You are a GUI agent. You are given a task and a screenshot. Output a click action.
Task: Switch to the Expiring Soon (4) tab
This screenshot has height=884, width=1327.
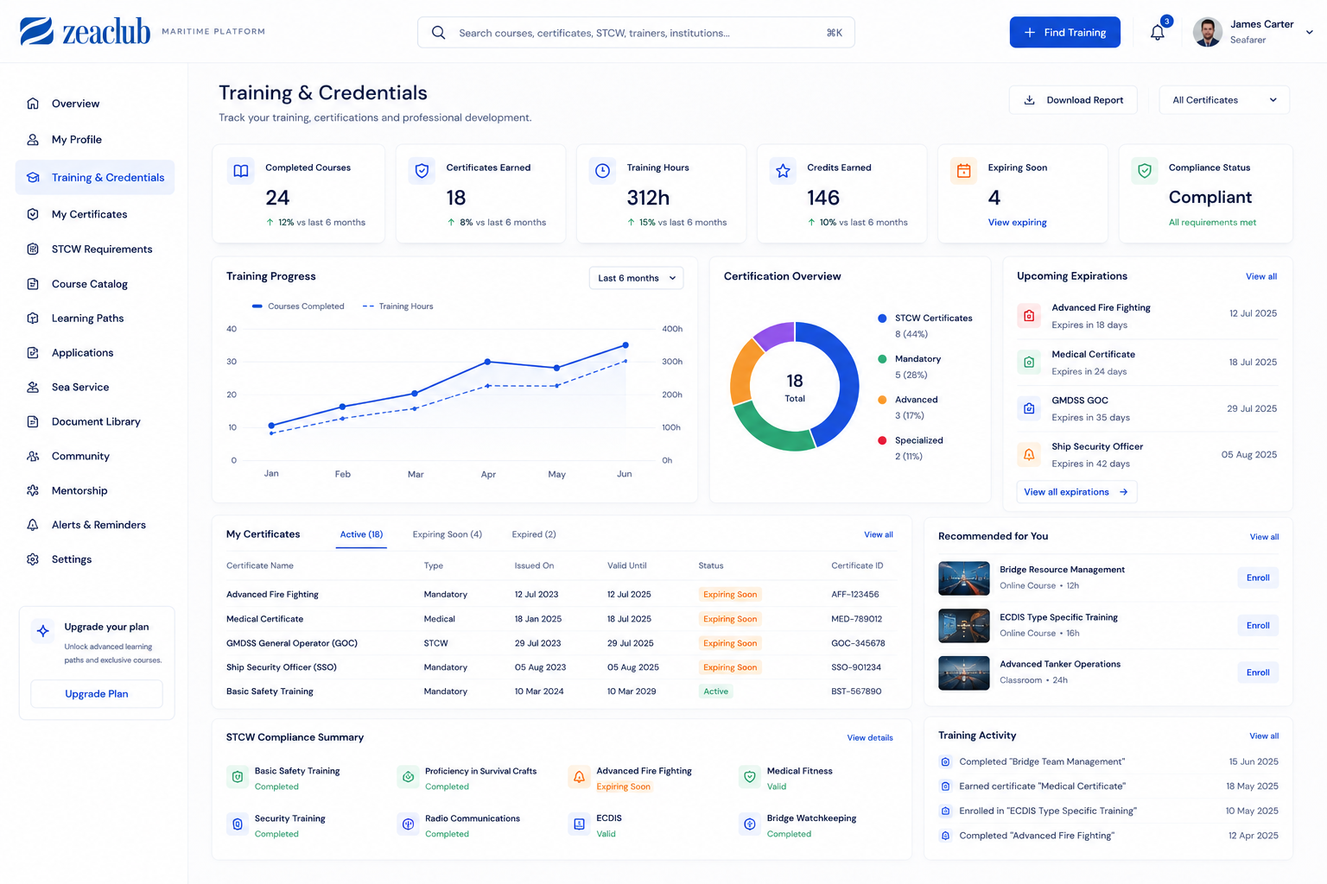[x=448, y=534]
